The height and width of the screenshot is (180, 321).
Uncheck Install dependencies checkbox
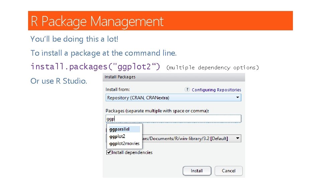[x=109, y=152]
